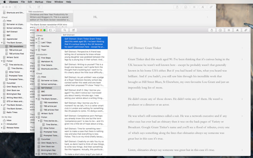Expand Writing West Mid... in the front window

click(36, 154)
